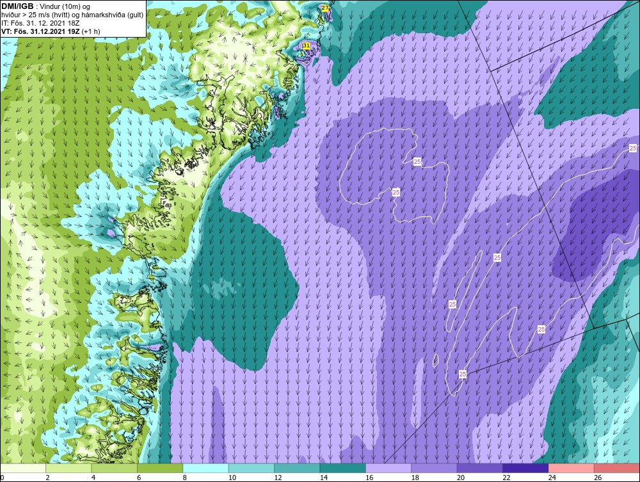Click the salmon red legend swatch above 26
This screenshot has width=640, height=482.
[x=617, y=469]
